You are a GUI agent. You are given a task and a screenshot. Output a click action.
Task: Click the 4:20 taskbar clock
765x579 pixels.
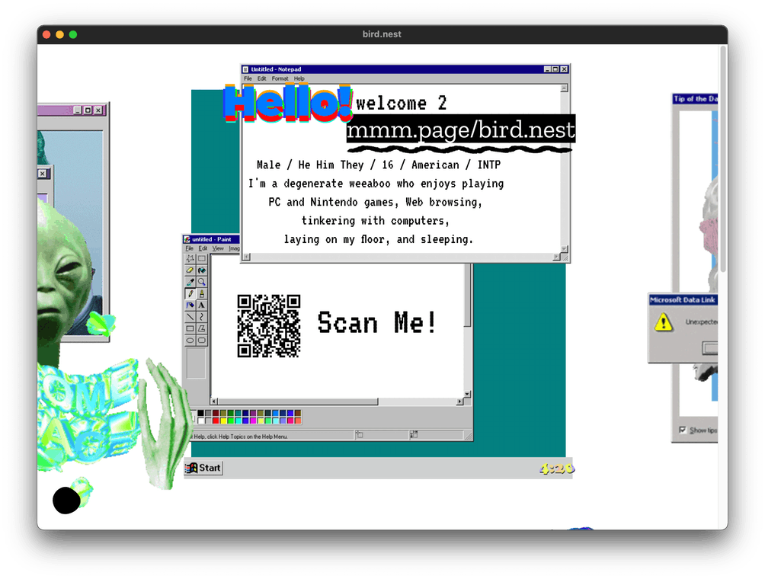tap(557, 469)
